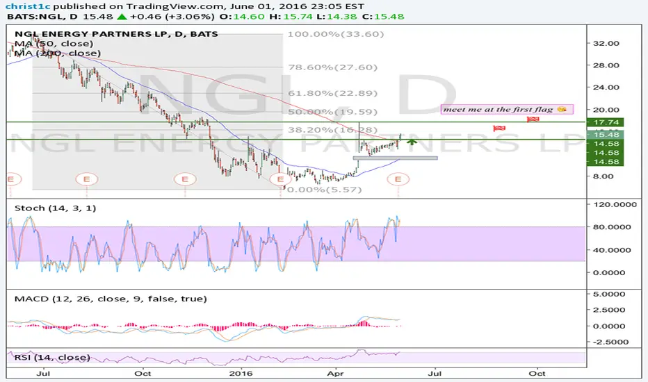
Task: Click the 2016 label on the time axis
Action: point(241,374)
